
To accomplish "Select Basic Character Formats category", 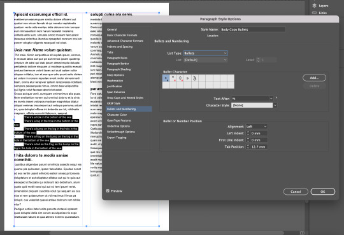I will pyautogui.click(x=122, y=35).
